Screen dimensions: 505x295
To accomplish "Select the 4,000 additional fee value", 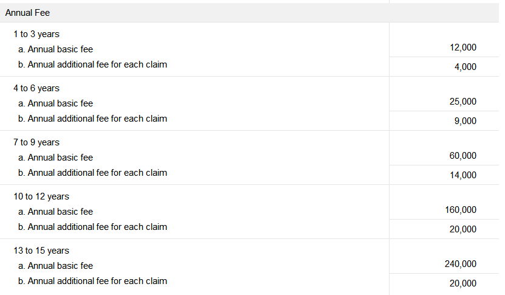I will (x=465, y=67).
